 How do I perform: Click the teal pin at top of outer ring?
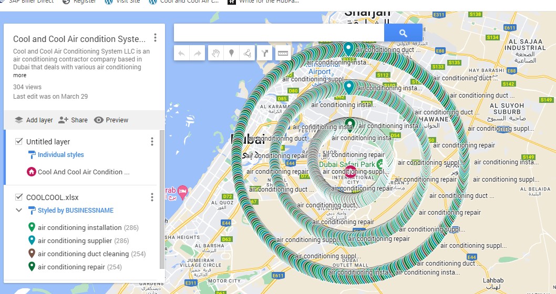(x=348, y=48)
